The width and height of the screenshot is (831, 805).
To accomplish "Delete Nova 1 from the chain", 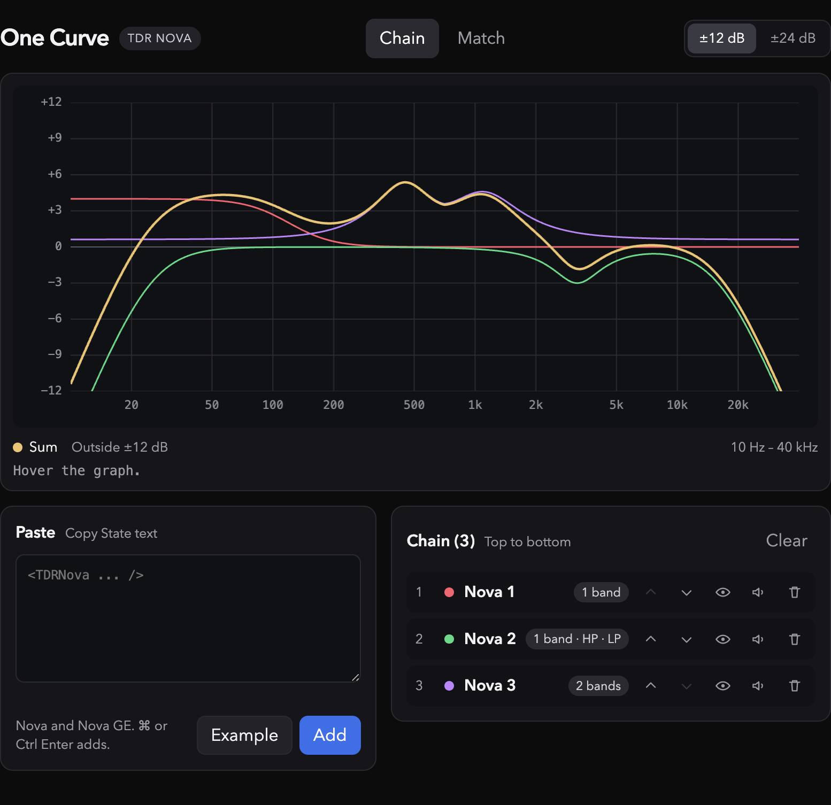I will click(x=795, y=592).
